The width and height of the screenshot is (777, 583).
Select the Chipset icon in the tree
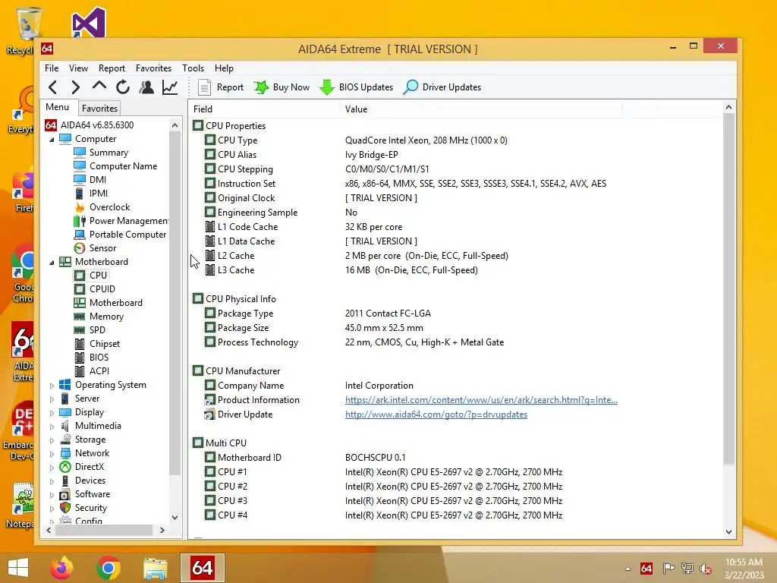[x=79, y=344]
